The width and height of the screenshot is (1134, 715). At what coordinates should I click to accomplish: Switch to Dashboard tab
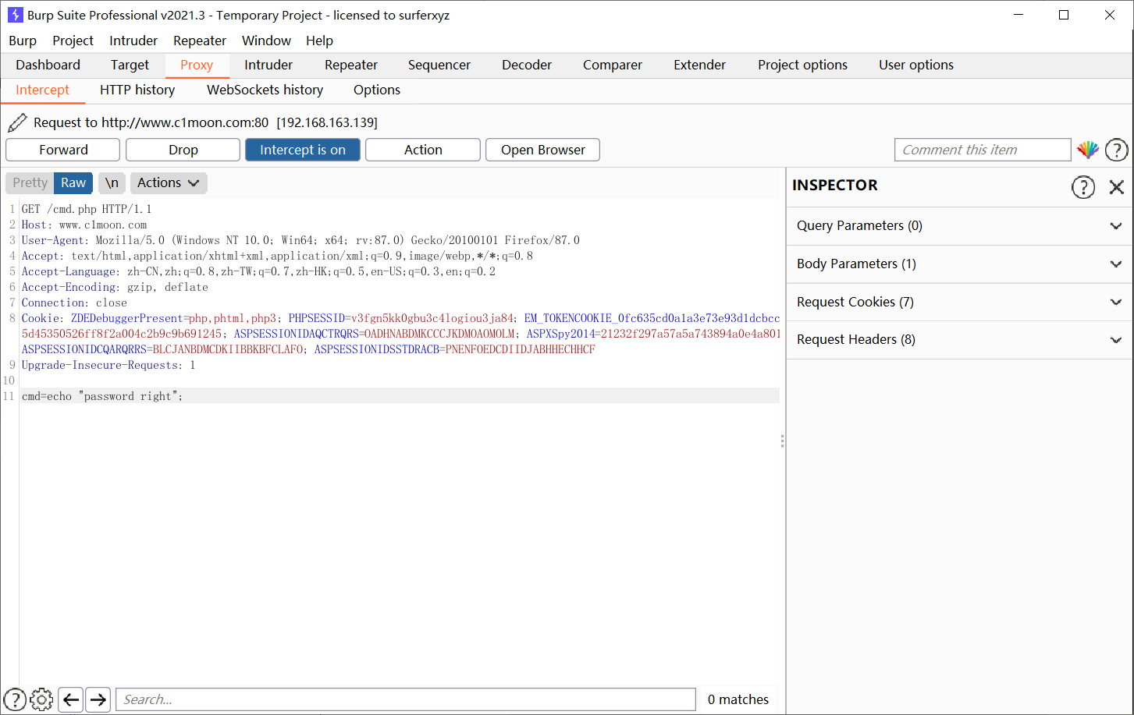(x=48, y=65)
